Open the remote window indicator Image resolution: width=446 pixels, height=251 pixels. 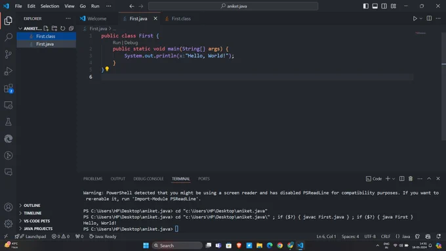click(6, 237)
